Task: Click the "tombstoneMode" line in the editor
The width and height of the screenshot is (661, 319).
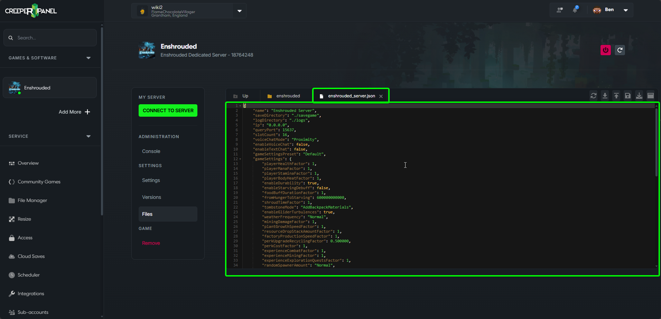Action: pyautogui.click(x=307, y=207)
